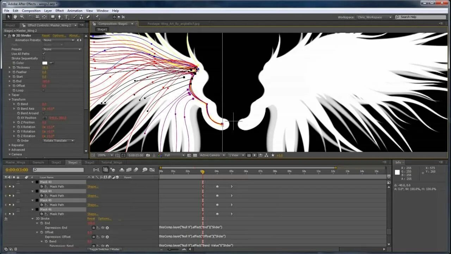Image resolution: width=451 pixels, height=254 pixels.
Task: Select the Puppet Pin tool
Action: click(98, 17)
